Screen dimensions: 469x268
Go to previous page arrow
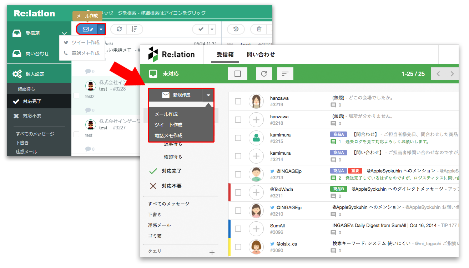(x=438, y=74)
